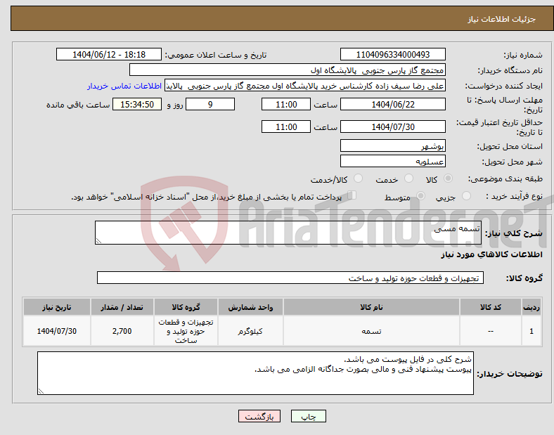Click the اطلاعات کالاهای مورد نیاز heading
Image resolution: width=554 pixels, height=435 pixels.
491,254
